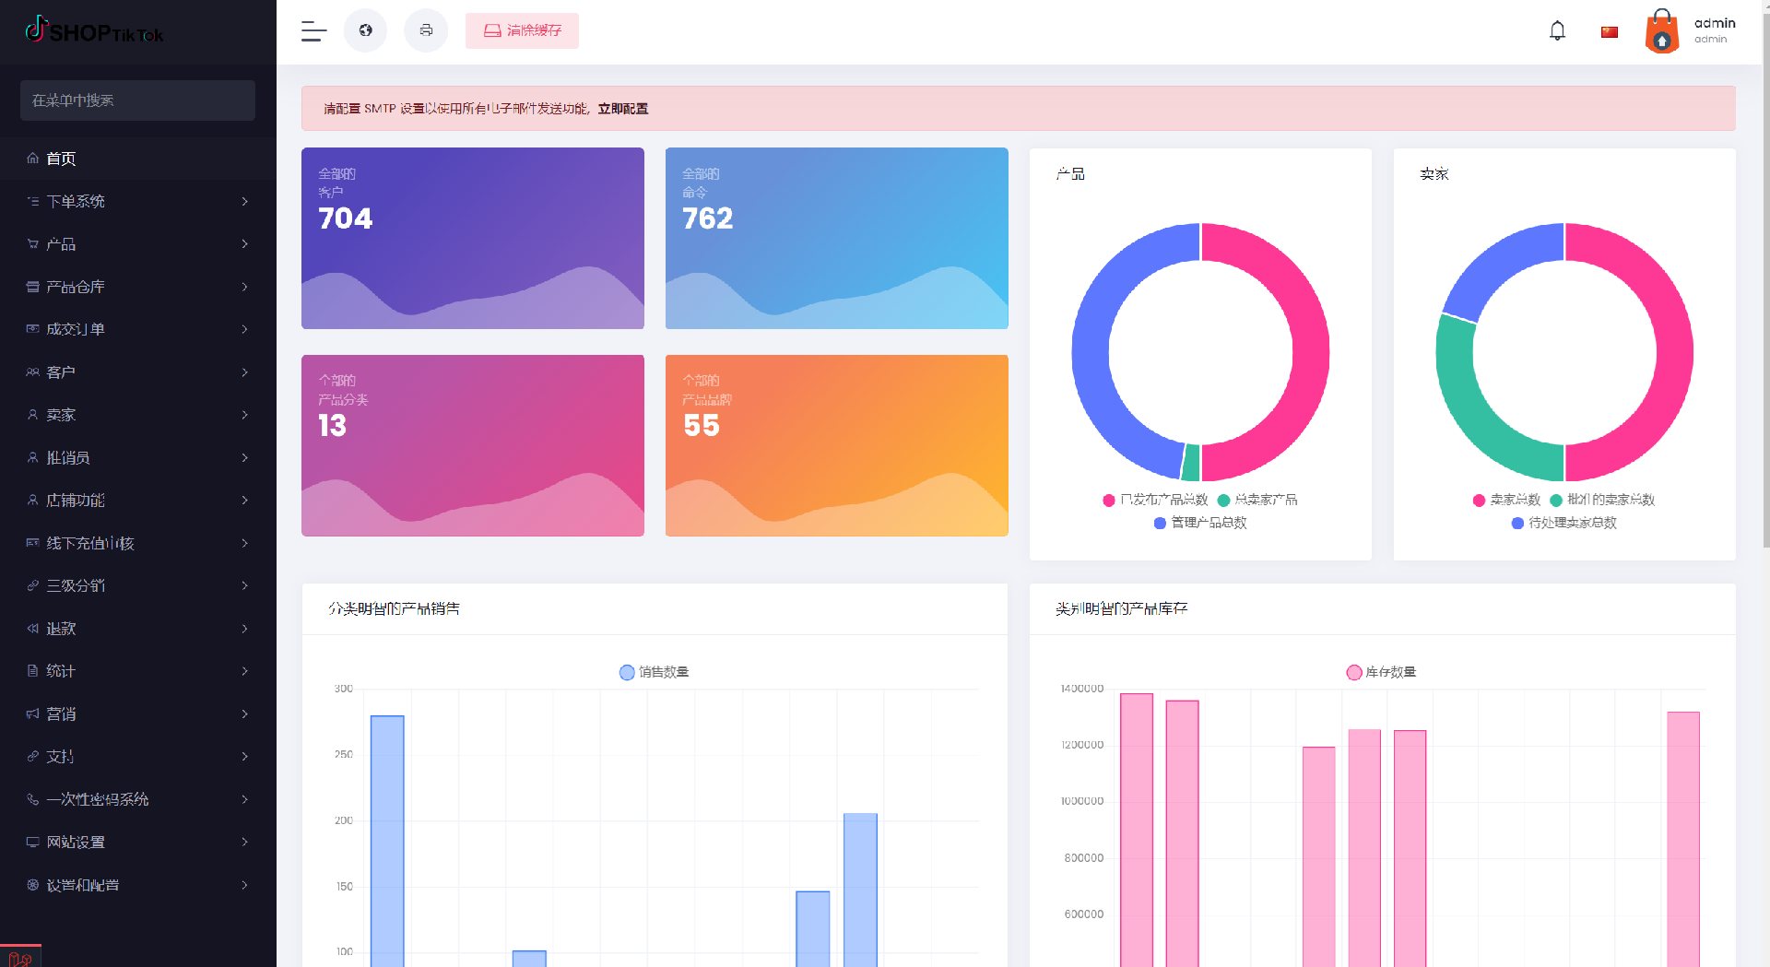This screenshot has width=1770, height=967.
Task: Click the home icon beside 首页
Action: 33,159
